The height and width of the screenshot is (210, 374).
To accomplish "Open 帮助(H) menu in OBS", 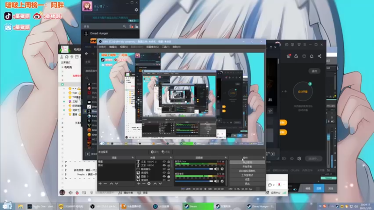I will (x=177, y=47).
